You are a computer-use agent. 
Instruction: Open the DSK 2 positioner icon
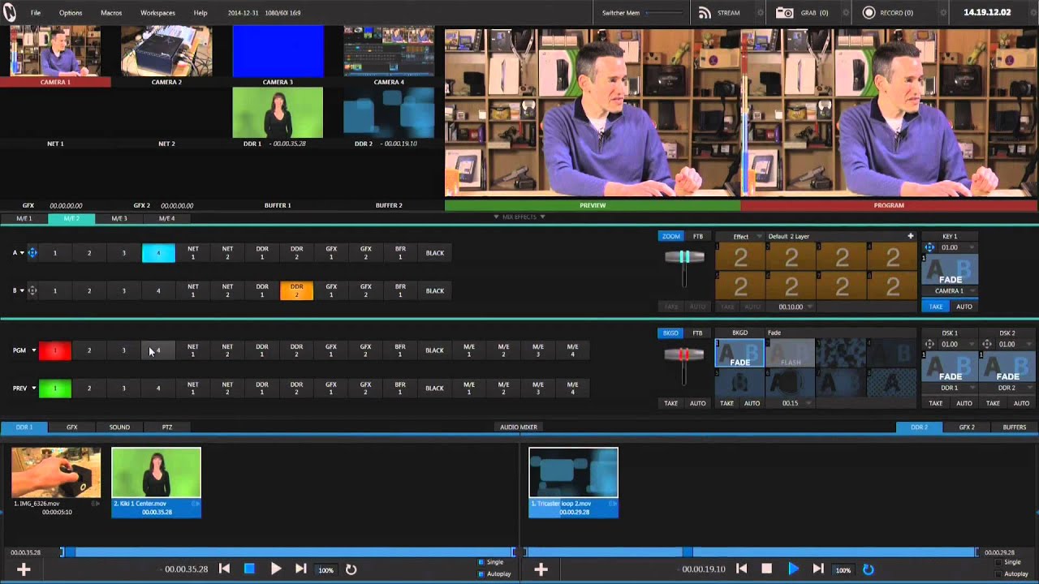point(987,344)
